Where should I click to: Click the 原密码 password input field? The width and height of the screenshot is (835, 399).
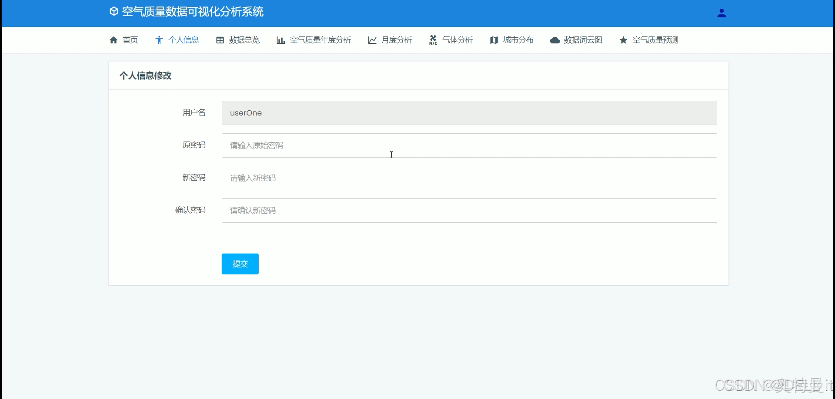[469, 145]
